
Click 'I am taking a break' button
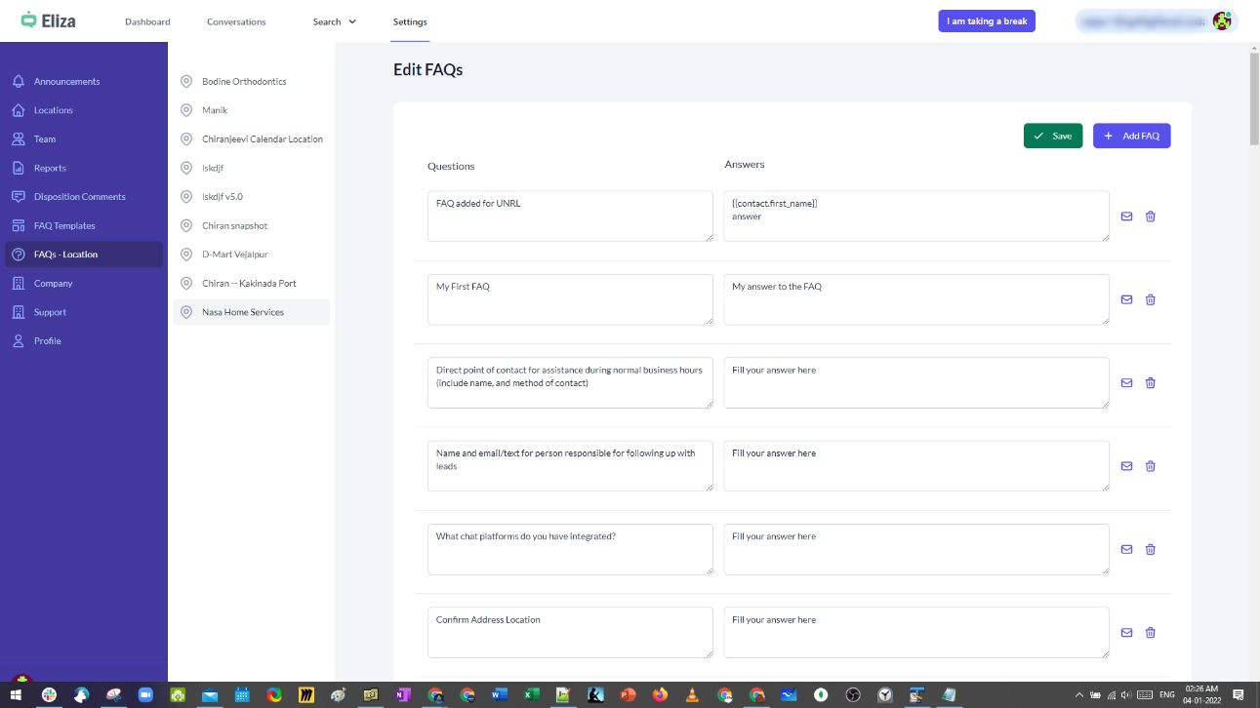[987, 21]
